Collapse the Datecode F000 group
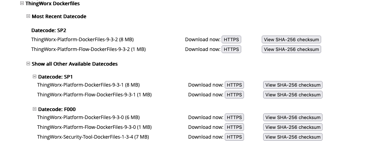Viewport: 378px width, 147px height. (35, 109)
